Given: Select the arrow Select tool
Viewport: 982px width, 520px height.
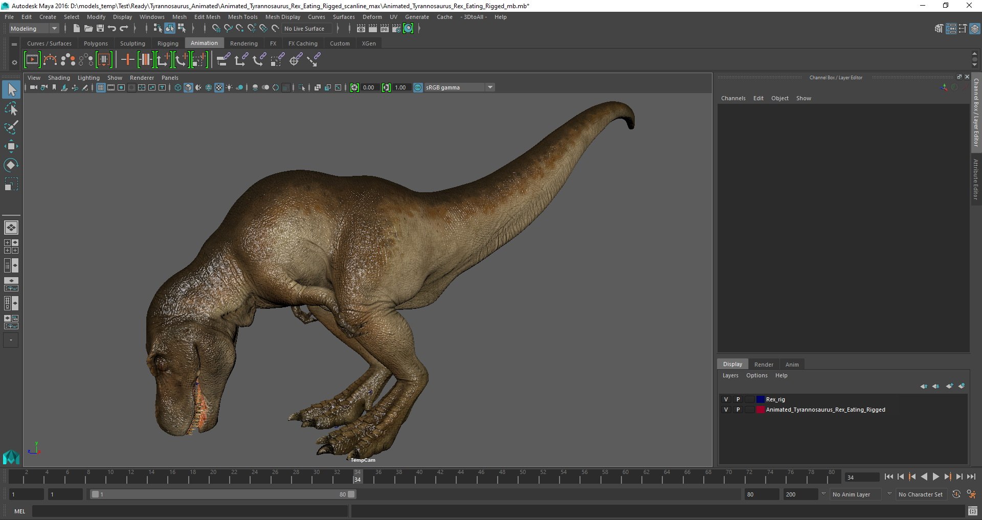Looking at the screenshot, I should coord(11,89).
